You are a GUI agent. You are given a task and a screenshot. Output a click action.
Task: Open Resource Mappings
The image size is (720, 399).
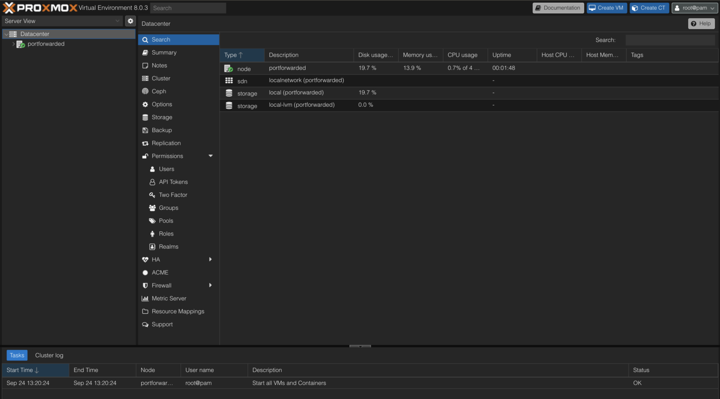click(x=178, y=311)
